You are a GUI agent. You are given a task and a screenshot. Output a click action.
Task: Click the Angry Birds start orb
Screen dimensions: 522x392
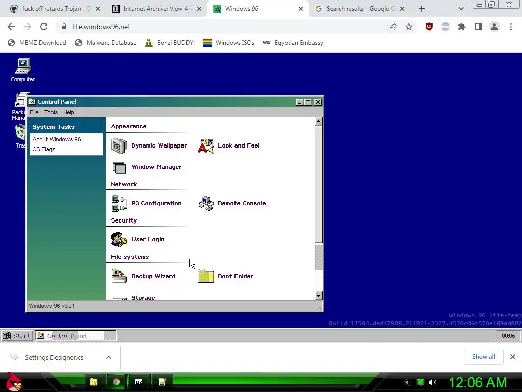14,382
